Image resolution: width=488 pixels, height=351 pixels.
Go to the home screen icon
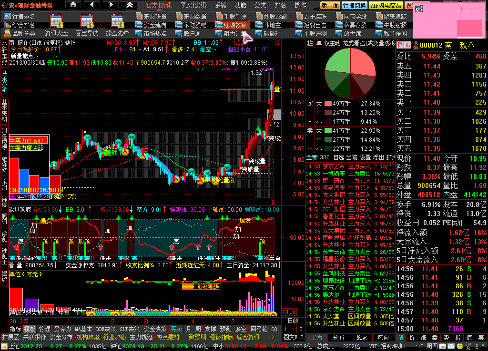point(73,5)
